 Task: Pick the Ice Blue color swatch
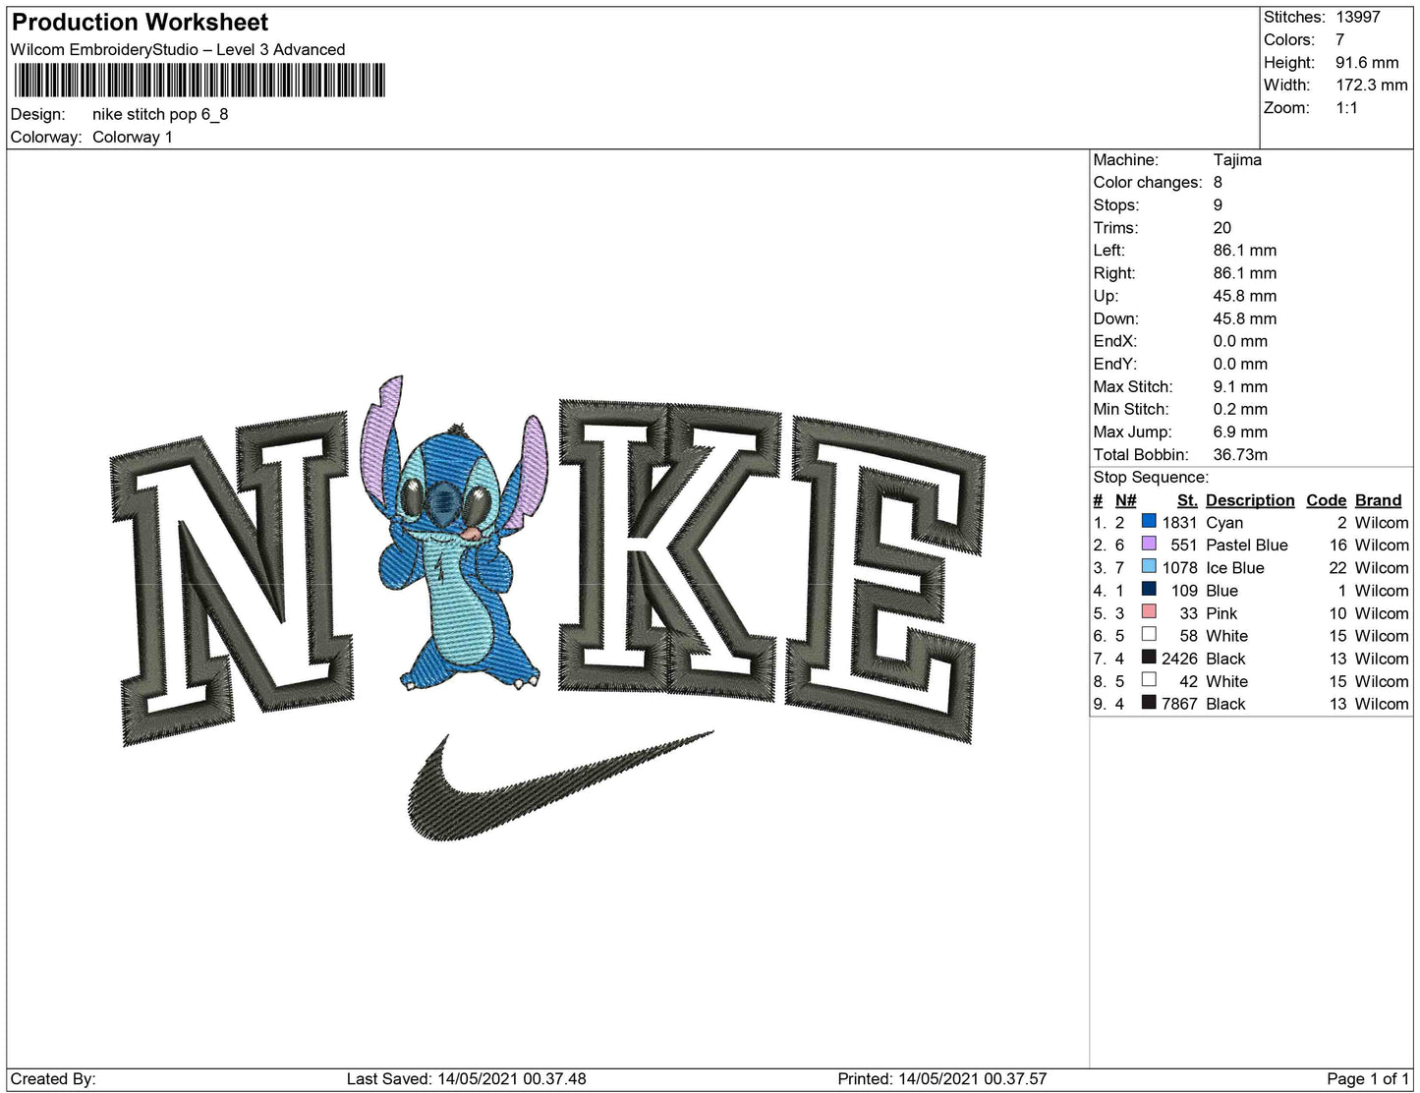[x=1148, y=566]
